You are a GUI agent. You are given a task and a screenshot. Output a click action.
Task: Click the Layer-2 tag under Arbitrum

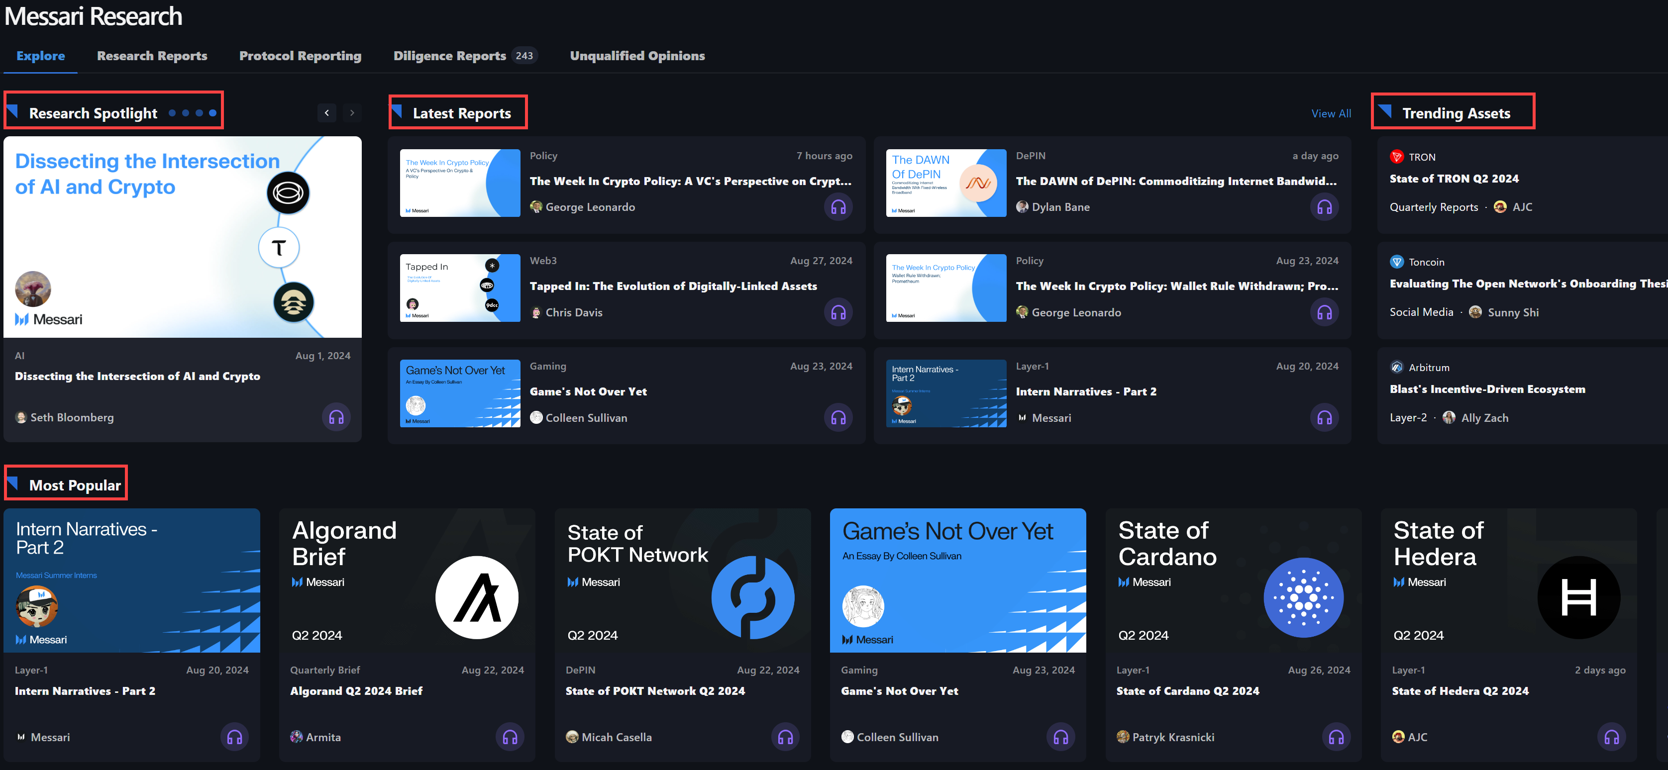[x=1408, y=417]
